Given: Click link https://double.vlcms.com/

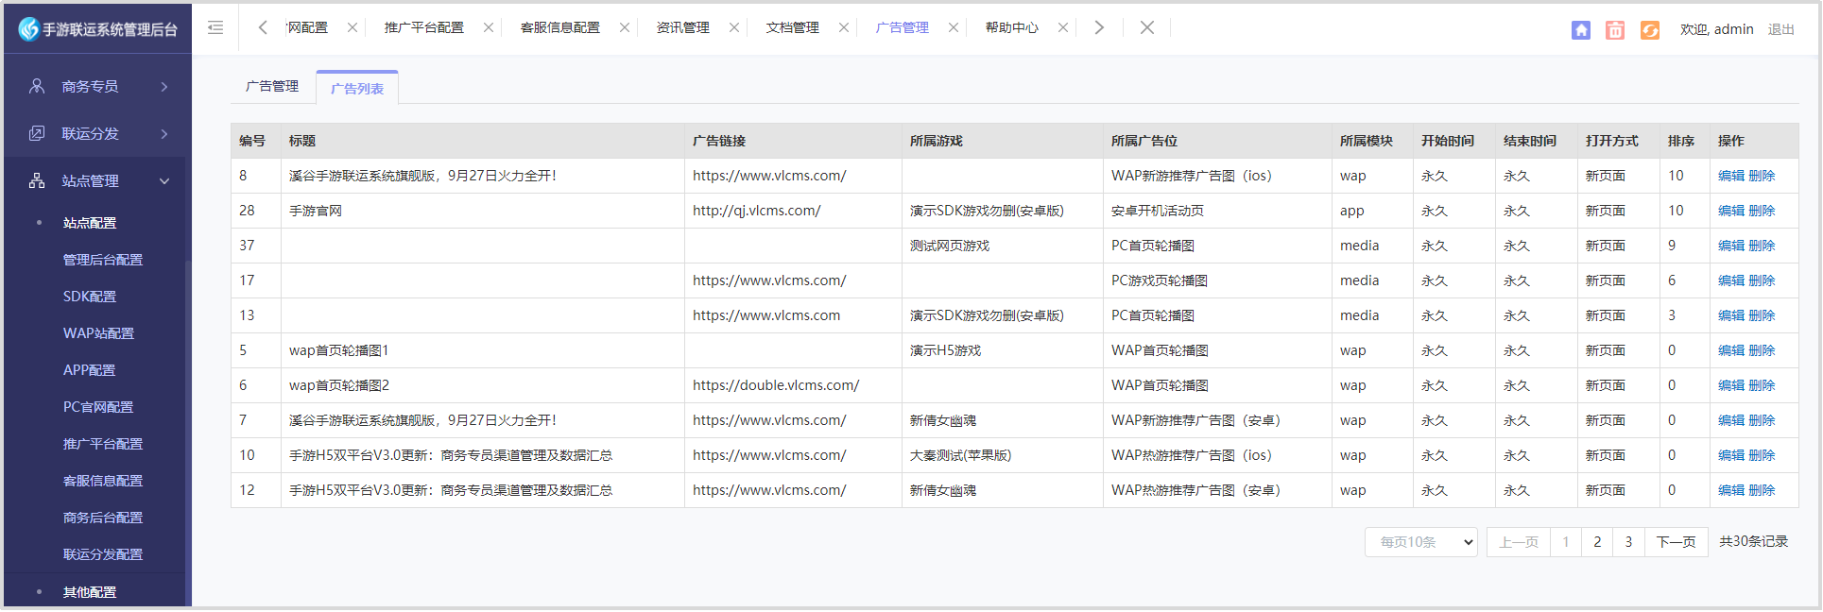Looking at the screenshot, I should click(x=776, y=385).
